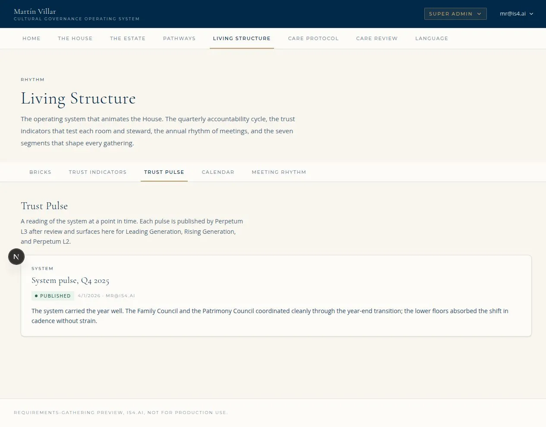Select the Trust Pulse tab

[x=164, y=172]
